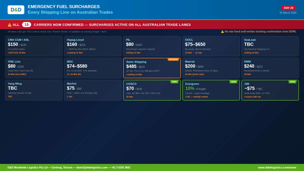Open the Hapag-Lloyd surcharge card
This screenshot has width=304, height=171.
pyautogui.click(x=93, y=46)
